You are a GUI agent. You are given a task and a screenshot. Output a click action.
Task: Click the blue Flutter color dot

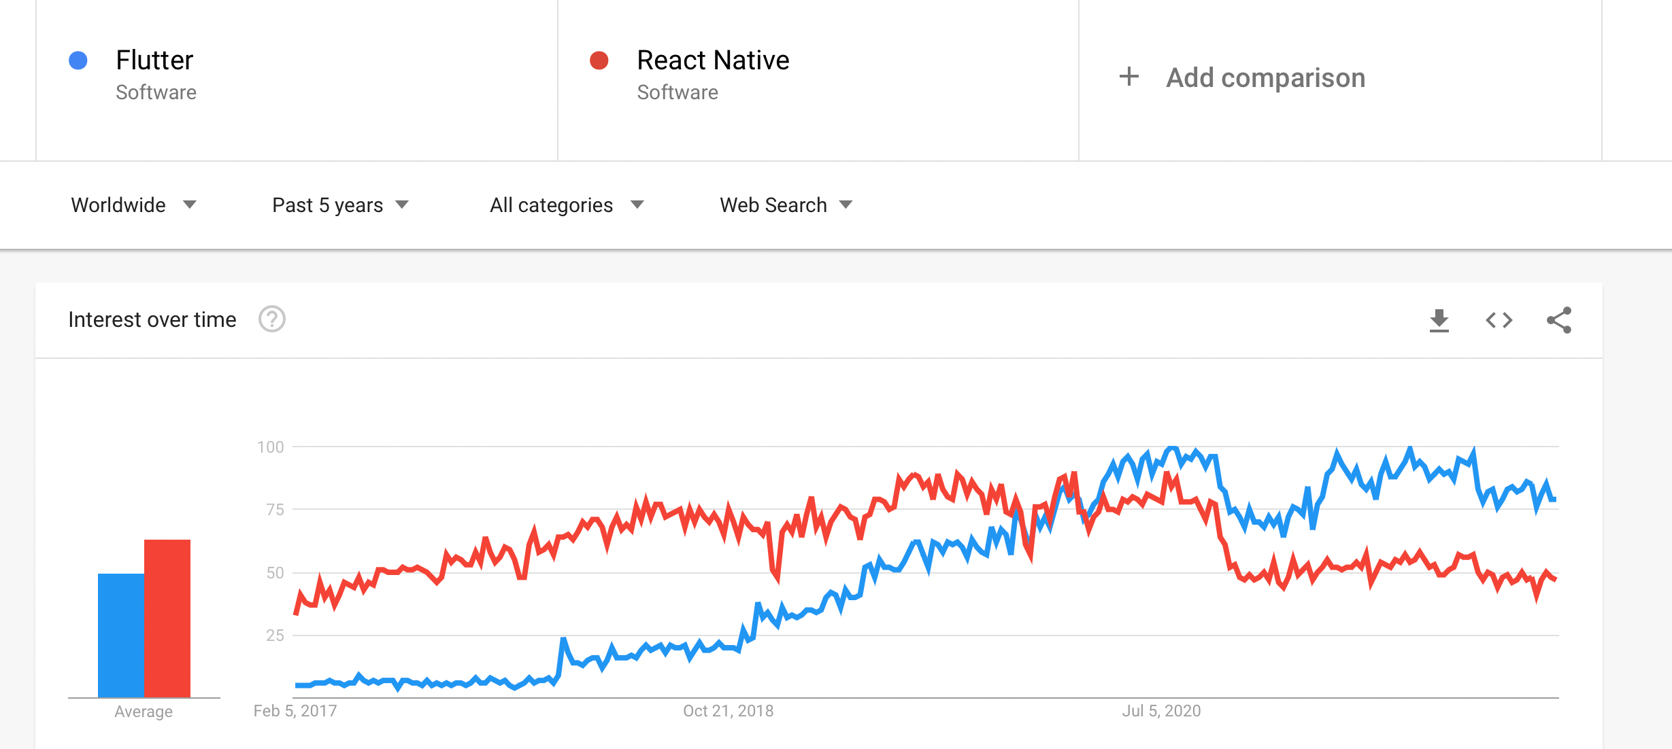tap(78, 60)
